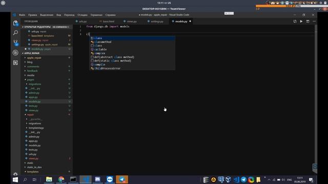
Task: Open the Manage gear icon in the activity bar
Action: click(x=15, y=174)
